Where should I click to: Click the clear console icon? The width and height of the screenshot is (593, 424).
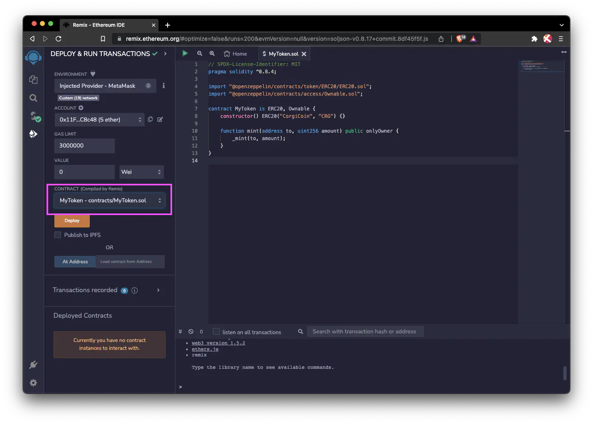coord(191,332)
